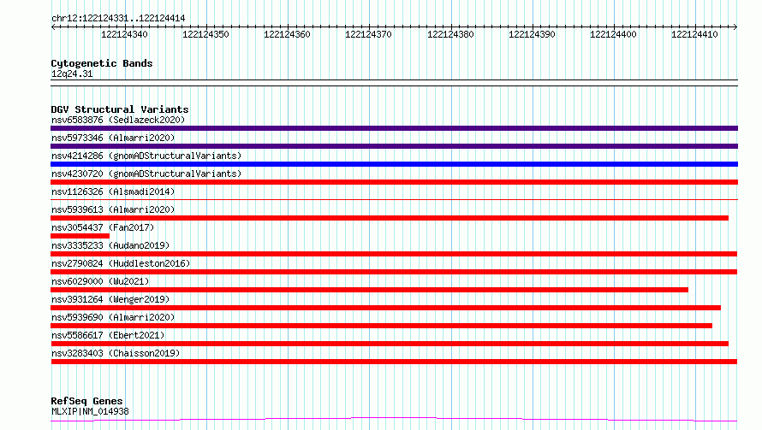Click ruler position 122124340

124,34
